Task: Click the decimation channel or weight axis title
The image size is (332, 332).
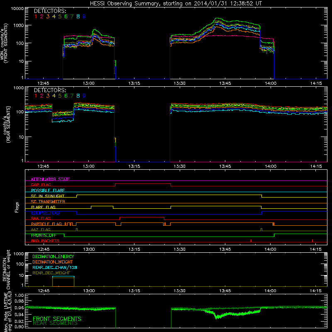Action: click(x=6, y=269)
